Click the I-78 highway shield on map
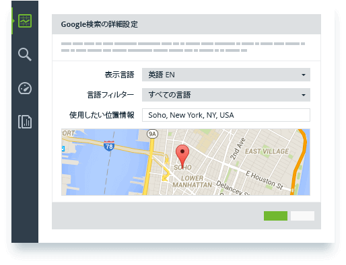Image resolution: width=346 pixels, height=265 pixels. click(x=109, y=146)
